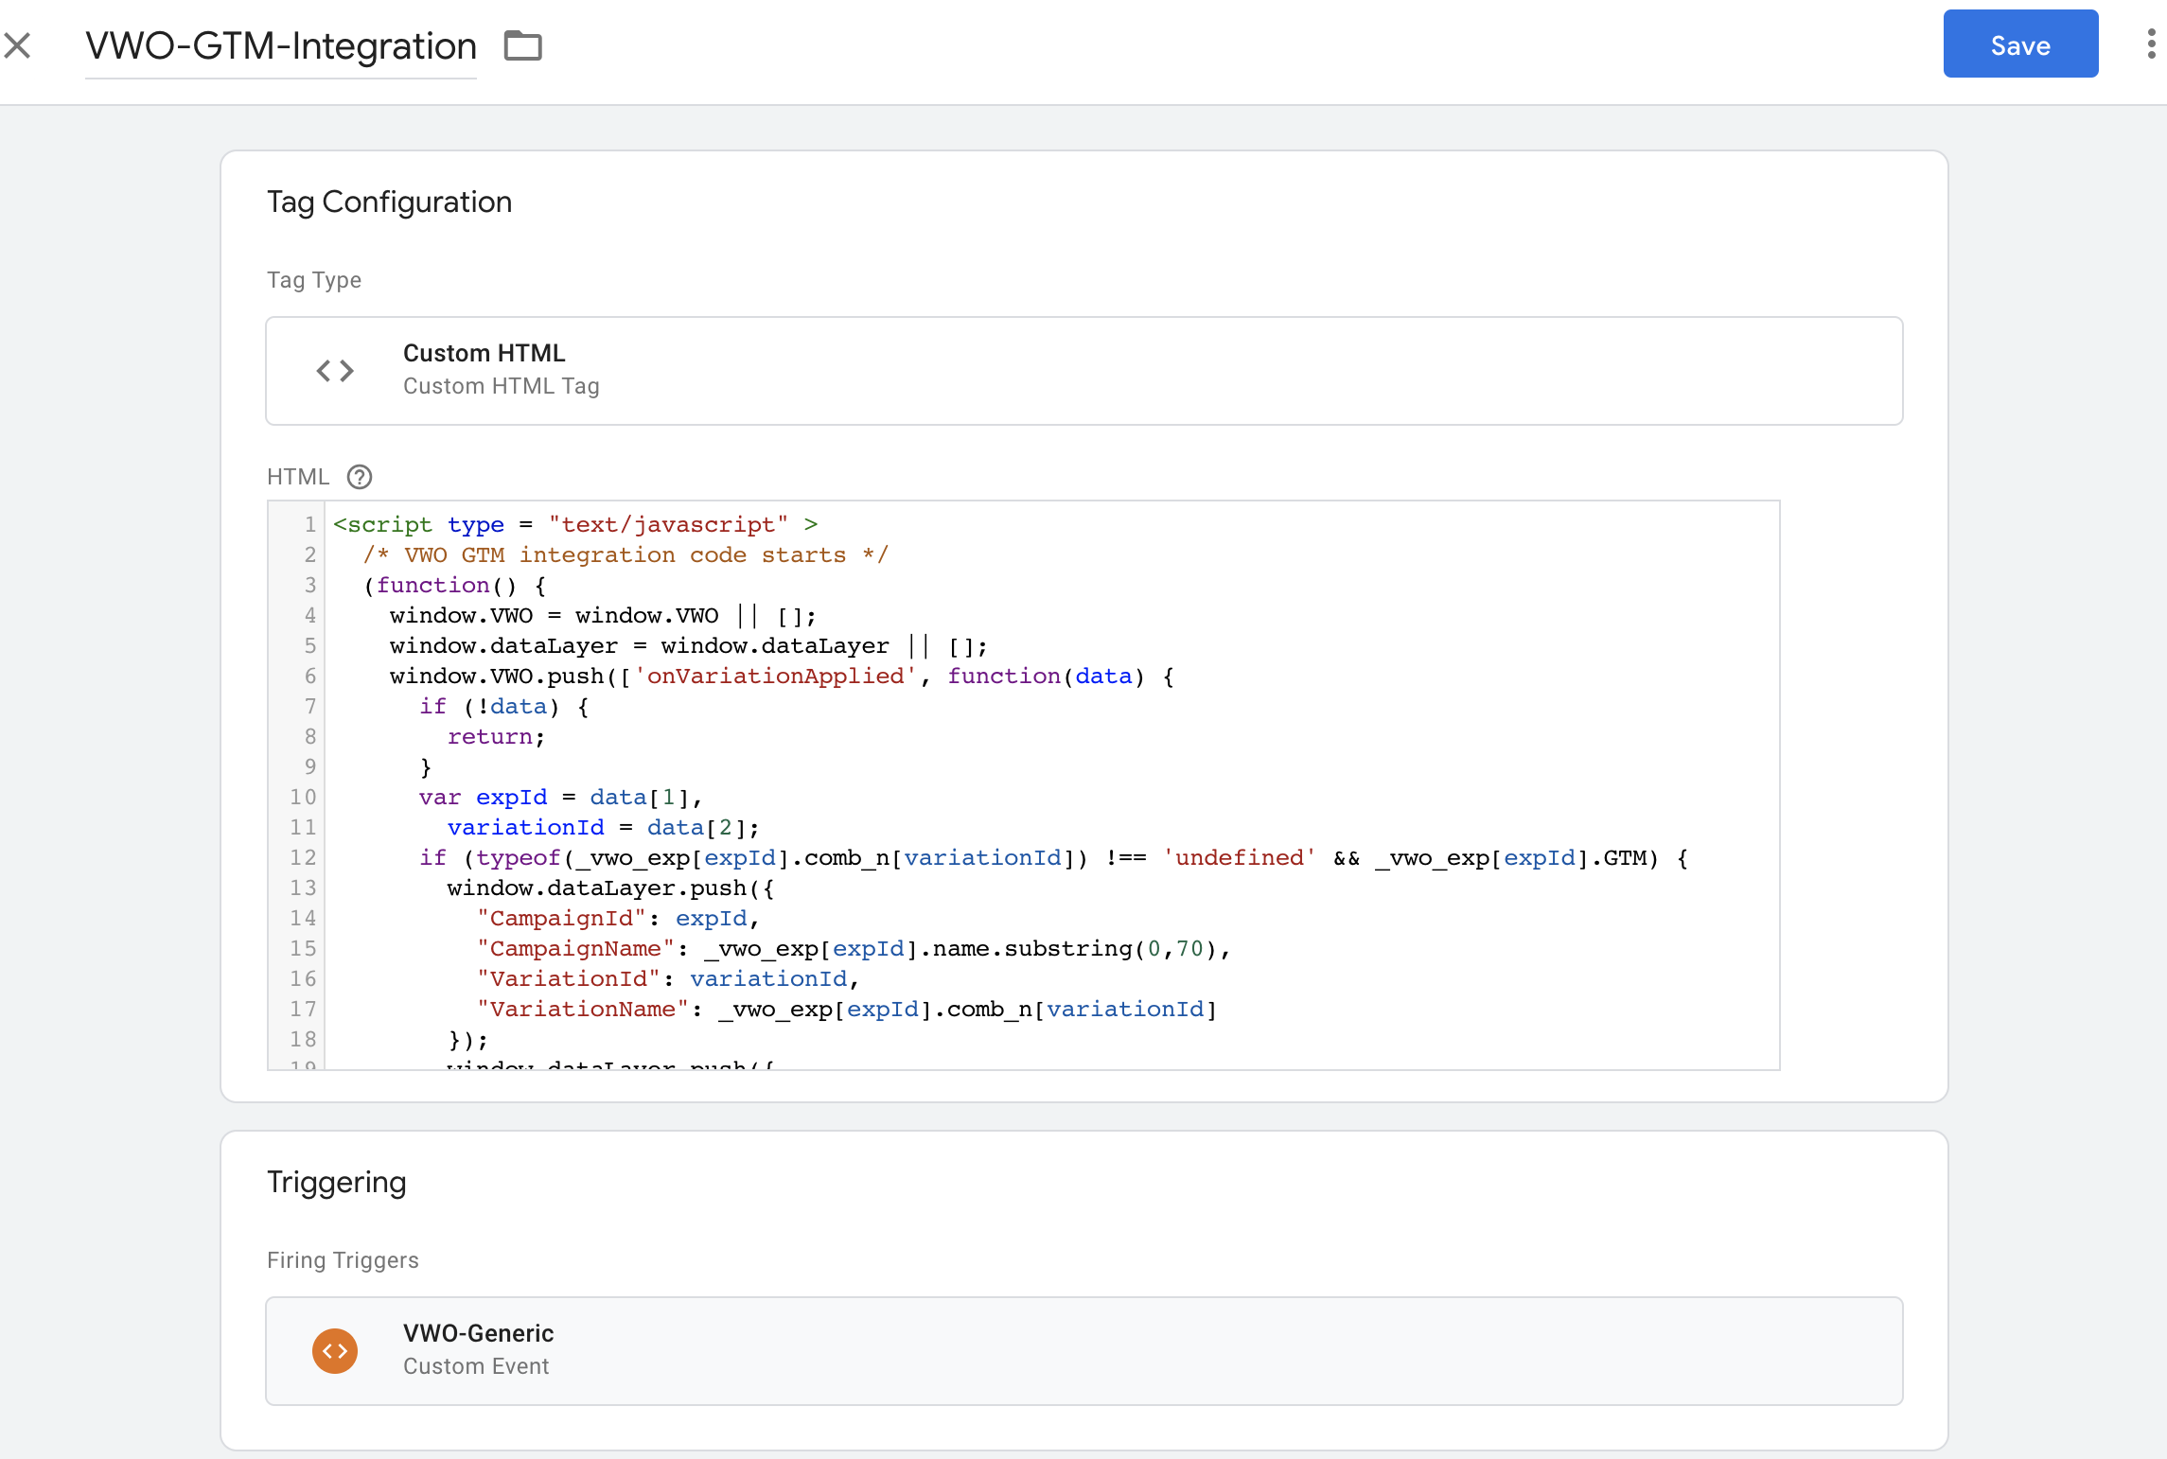
Task: Click the orange VWO-Generic trigger icon
Action: point(335,1351)
